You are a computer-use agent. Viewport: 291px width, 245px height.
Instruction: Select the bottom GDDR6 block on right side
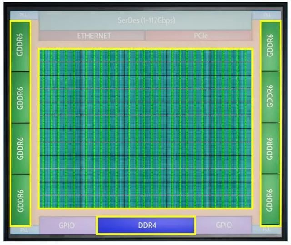pos(271,199)
